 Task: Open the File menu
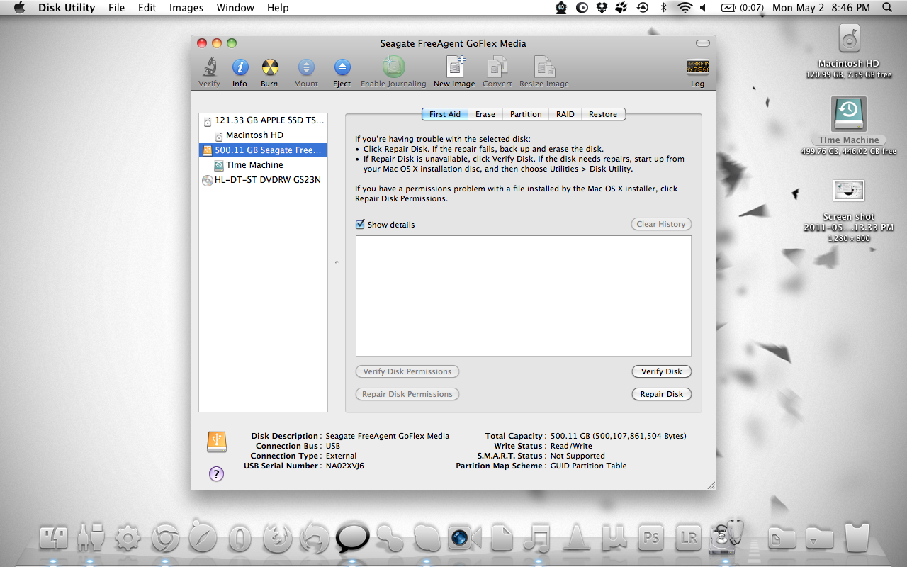pos(116,8)
